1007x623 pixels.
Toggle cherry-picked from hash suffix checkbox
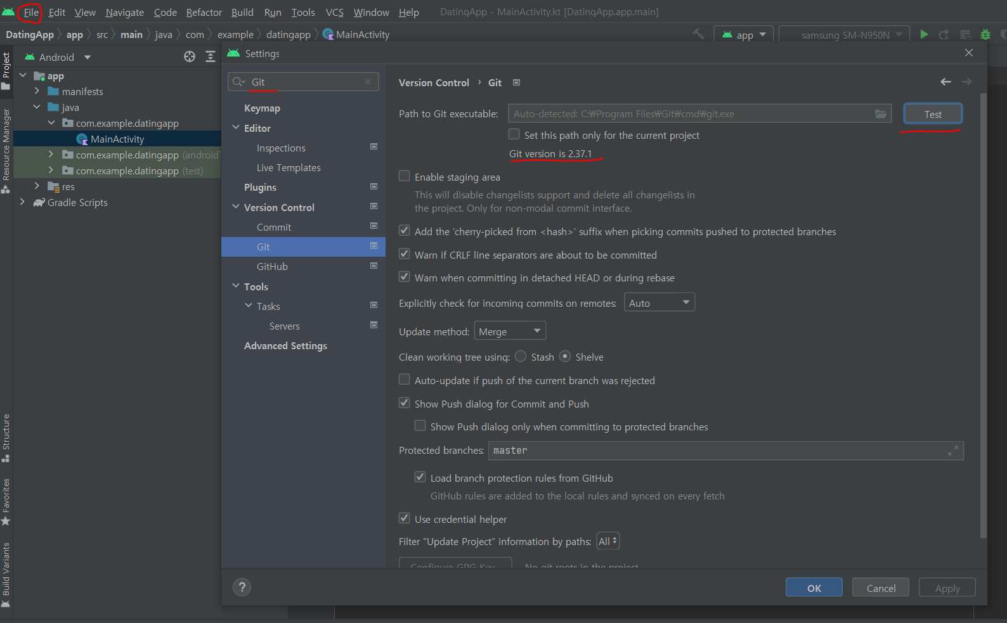click(x=404, y=231)
